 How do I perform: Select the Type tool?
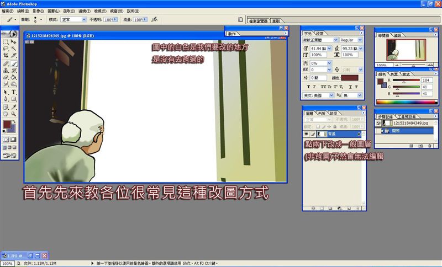click(x=13, y=92)
